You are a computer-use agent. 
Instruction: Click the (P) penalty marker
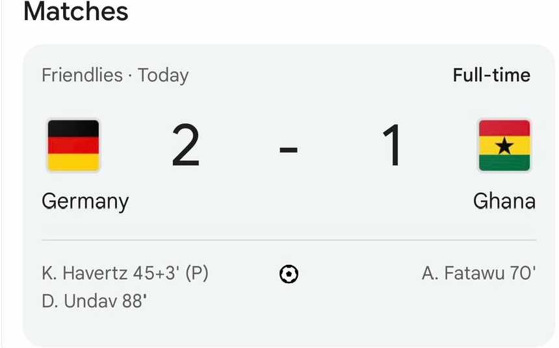tap(197, 274)
